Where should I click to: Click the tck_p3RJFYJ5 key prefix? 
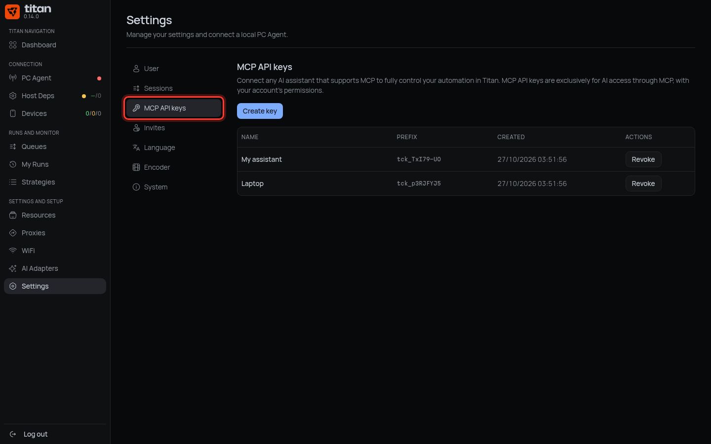419,184
